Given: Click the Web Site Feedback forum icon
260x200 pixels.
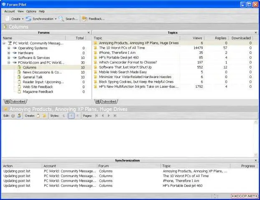Looking at the screenshot, I should [19, 87].
